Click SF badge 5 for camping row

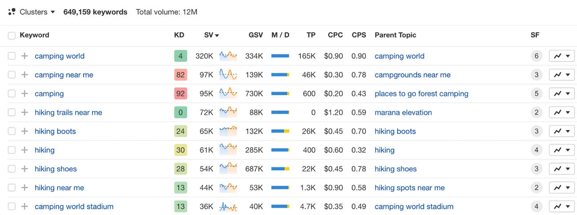pos(536,94)
